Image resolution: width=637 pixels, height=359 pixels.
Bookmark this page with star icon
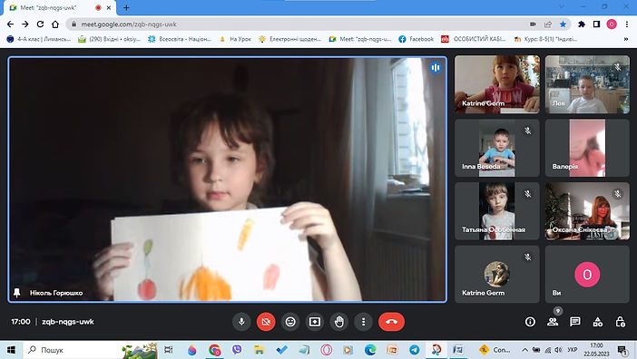pyautogui.click(x=563, y=24)
